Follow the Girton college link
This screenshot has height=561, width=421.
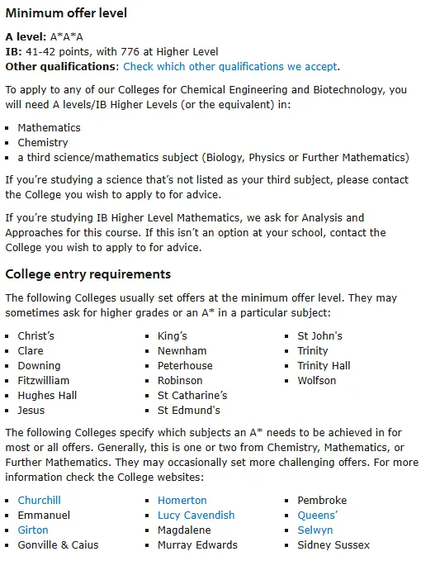pos(33,530)
